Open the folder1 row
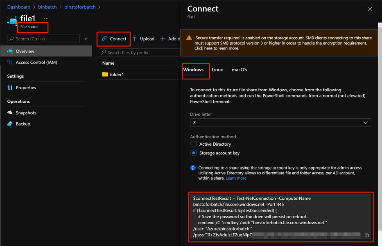 (140, 74)
